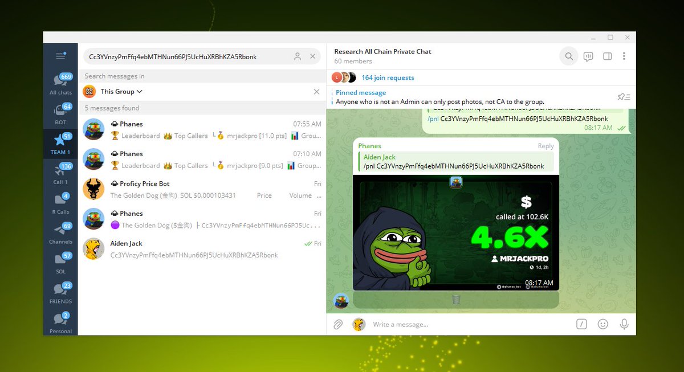This screenshot has width=684, height=372.
Task: Open the 164 join requests link
Action: pos(388,77)
